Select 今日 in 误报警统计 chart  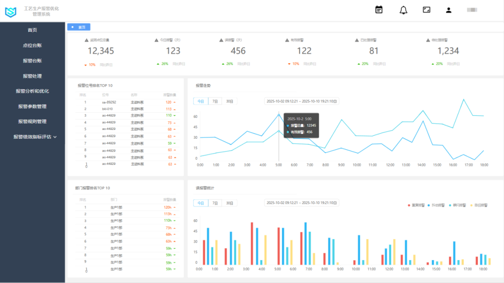(200, 203)
